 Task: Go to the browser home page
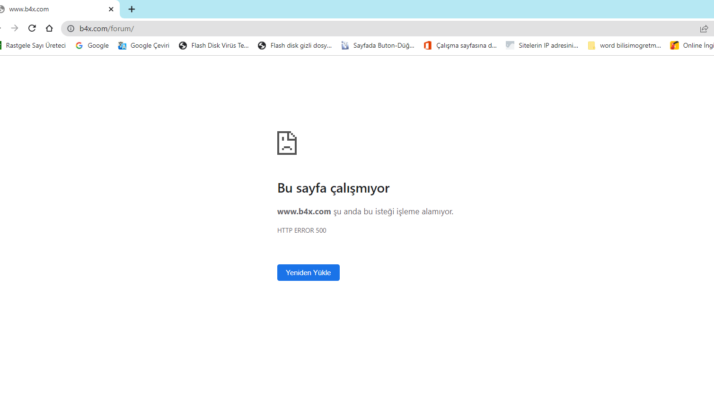tap(49, 28)
